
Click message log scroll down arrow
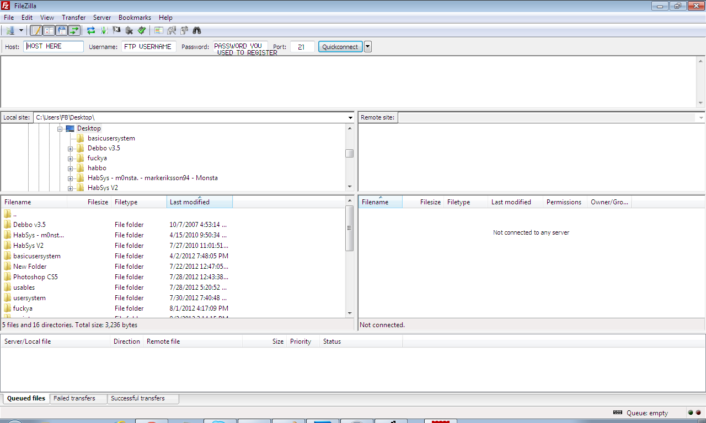(700, 103)
